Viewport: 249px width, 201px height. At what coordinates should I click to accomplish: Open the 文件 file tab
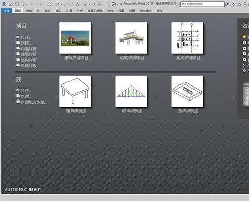7,11
